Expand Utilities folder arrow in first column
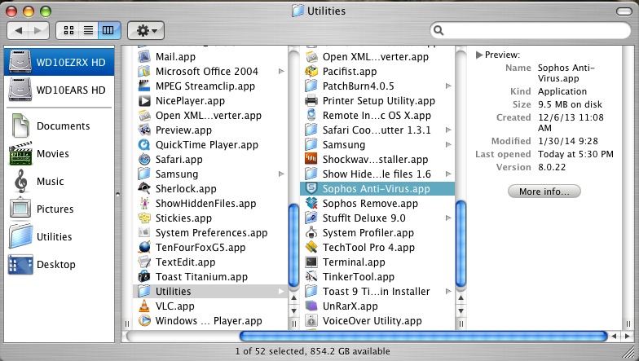This screenshot has height=361, width=639. point(281,292)
